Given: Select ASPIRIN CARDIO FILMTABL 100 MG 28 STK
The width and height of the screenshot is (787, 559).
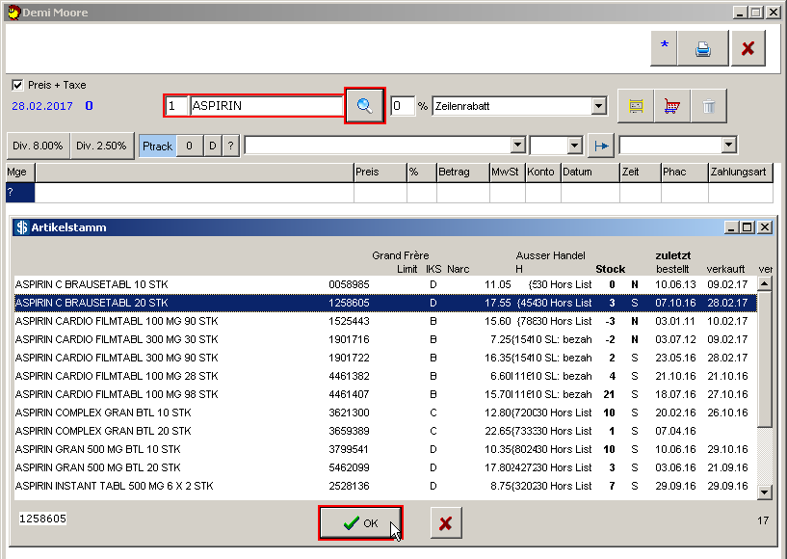Looking at the screenshot, I should point(385,376).
